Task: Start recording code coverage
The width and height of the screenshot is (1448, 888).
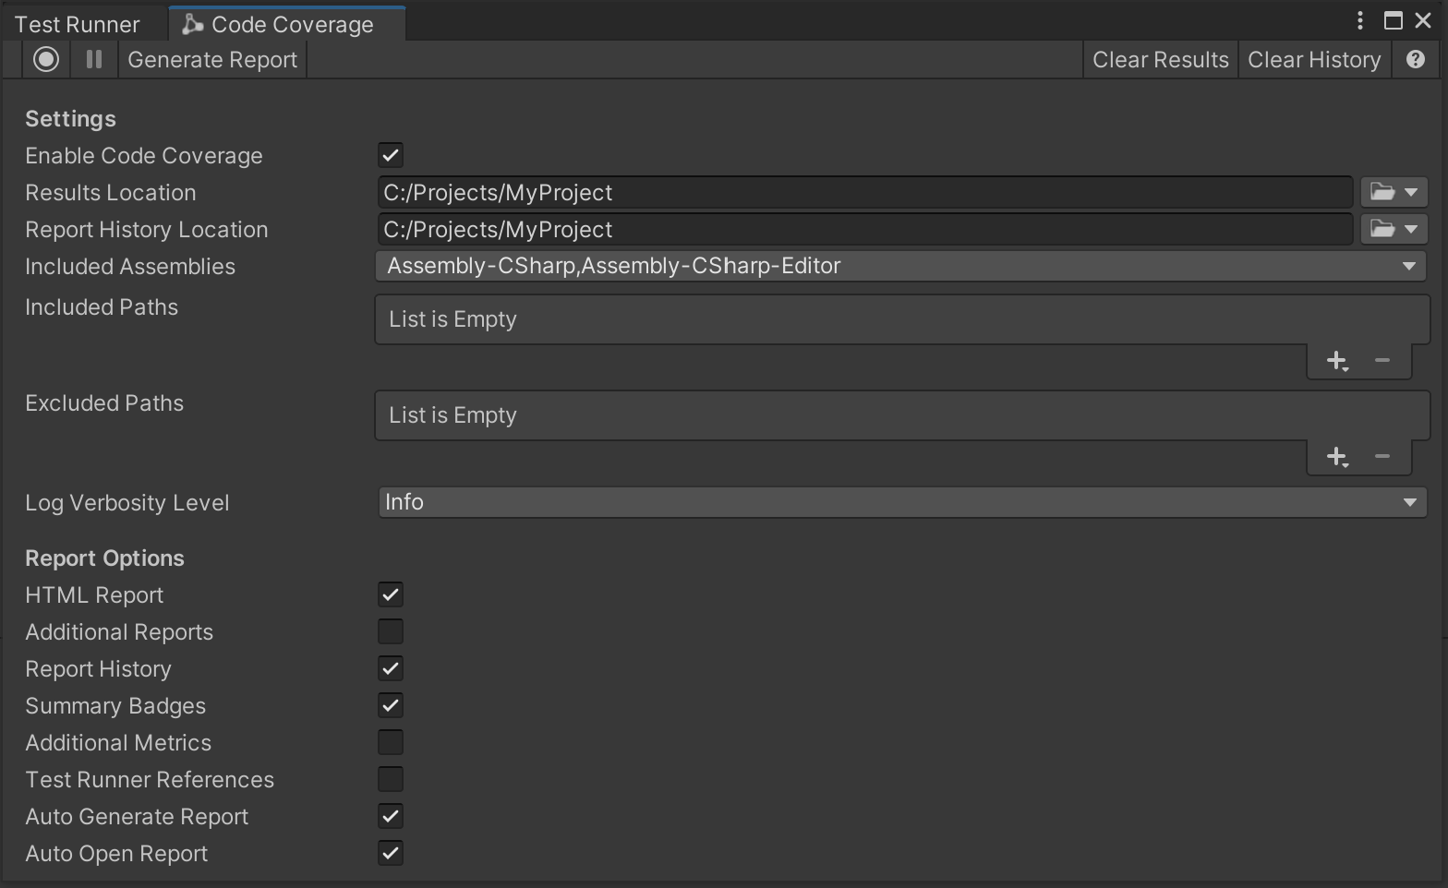Action: tap(46, 60)
